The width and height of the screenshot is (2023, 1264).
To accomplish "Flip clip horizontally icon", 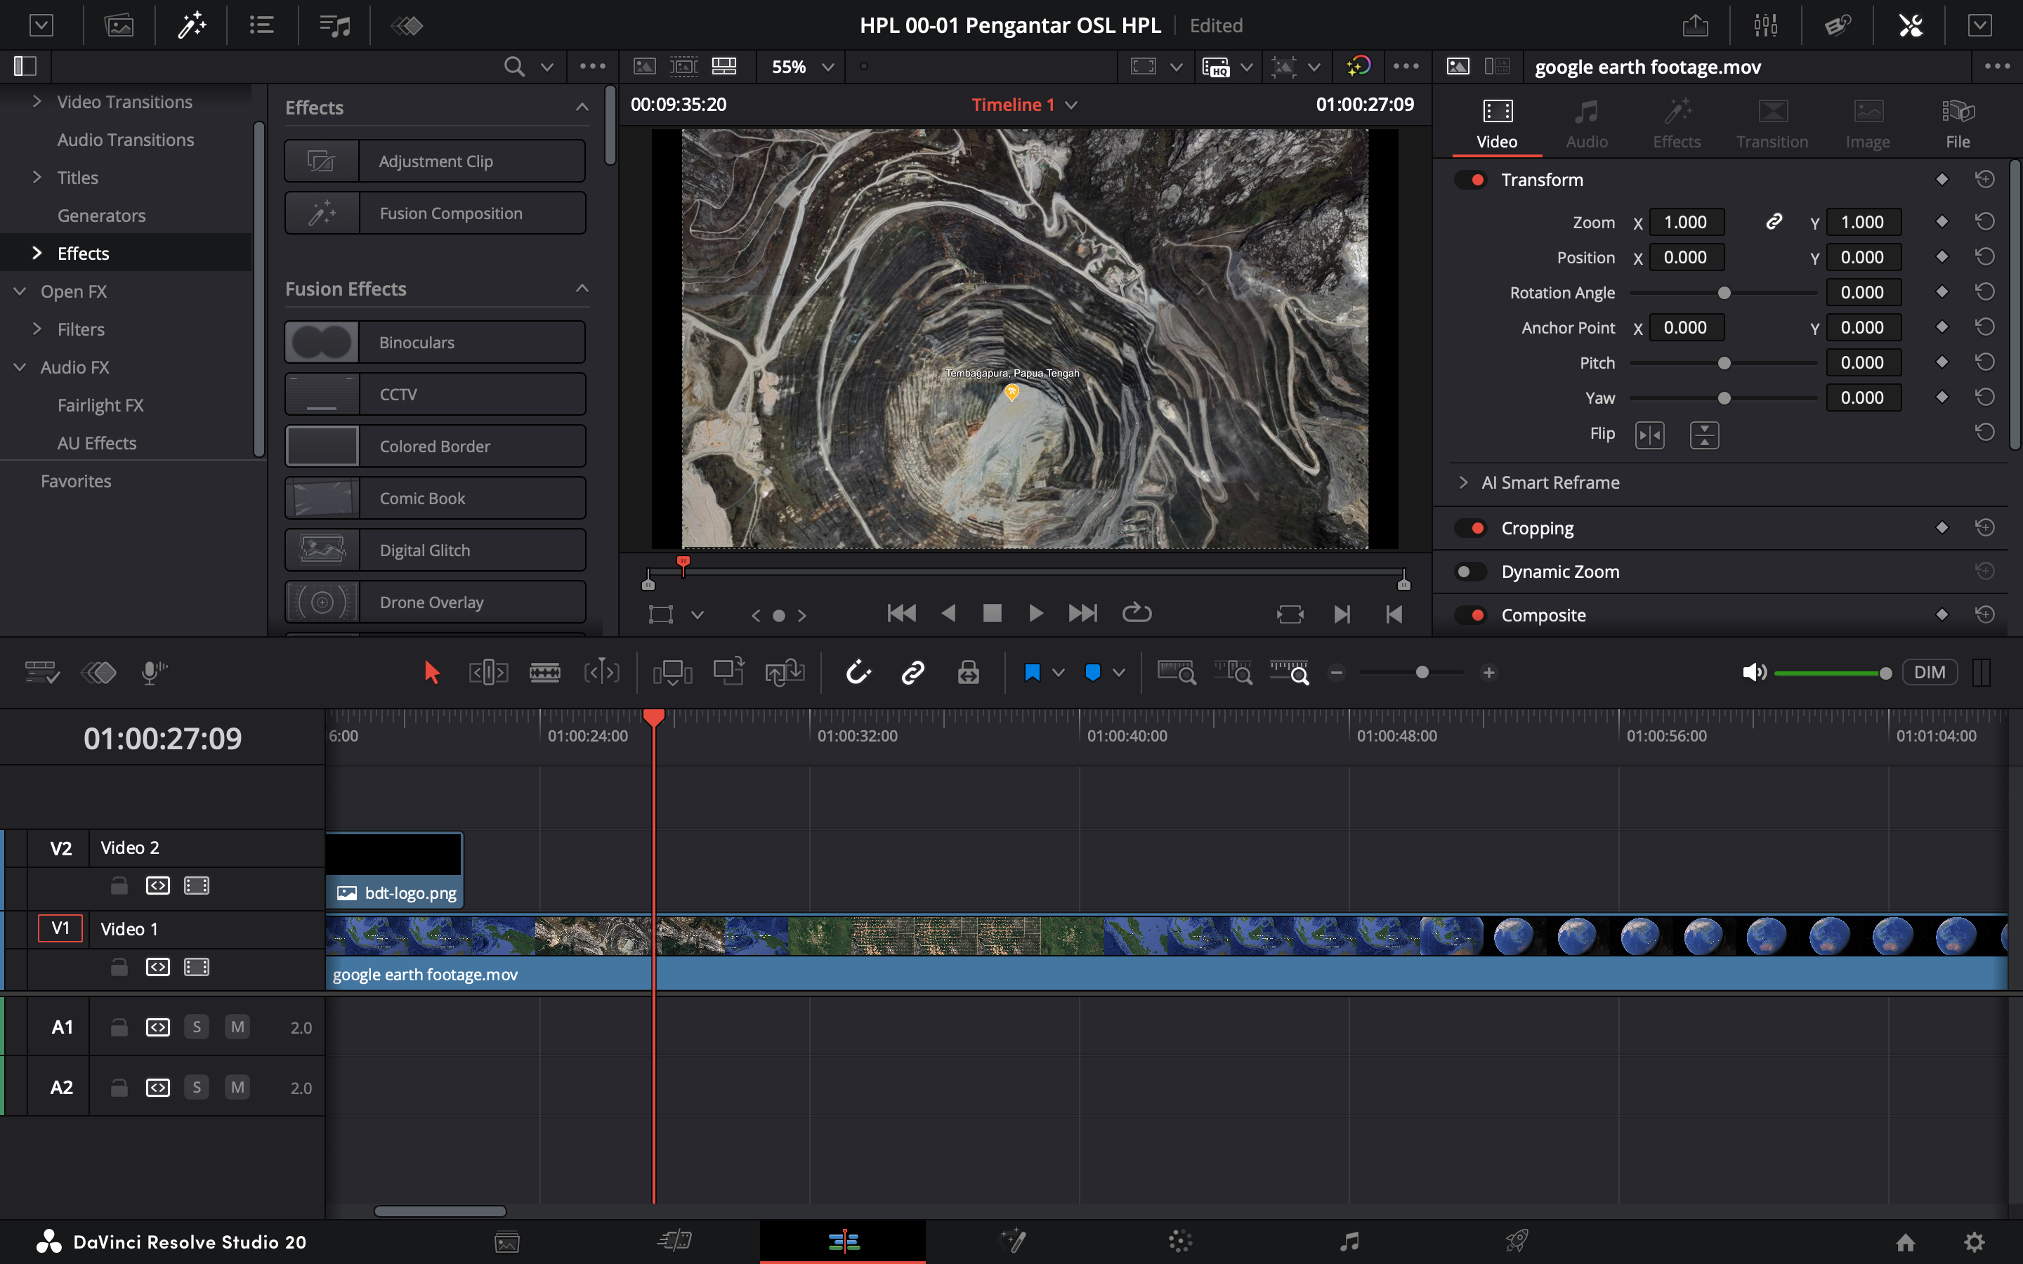I will (x=1649, y=435).
